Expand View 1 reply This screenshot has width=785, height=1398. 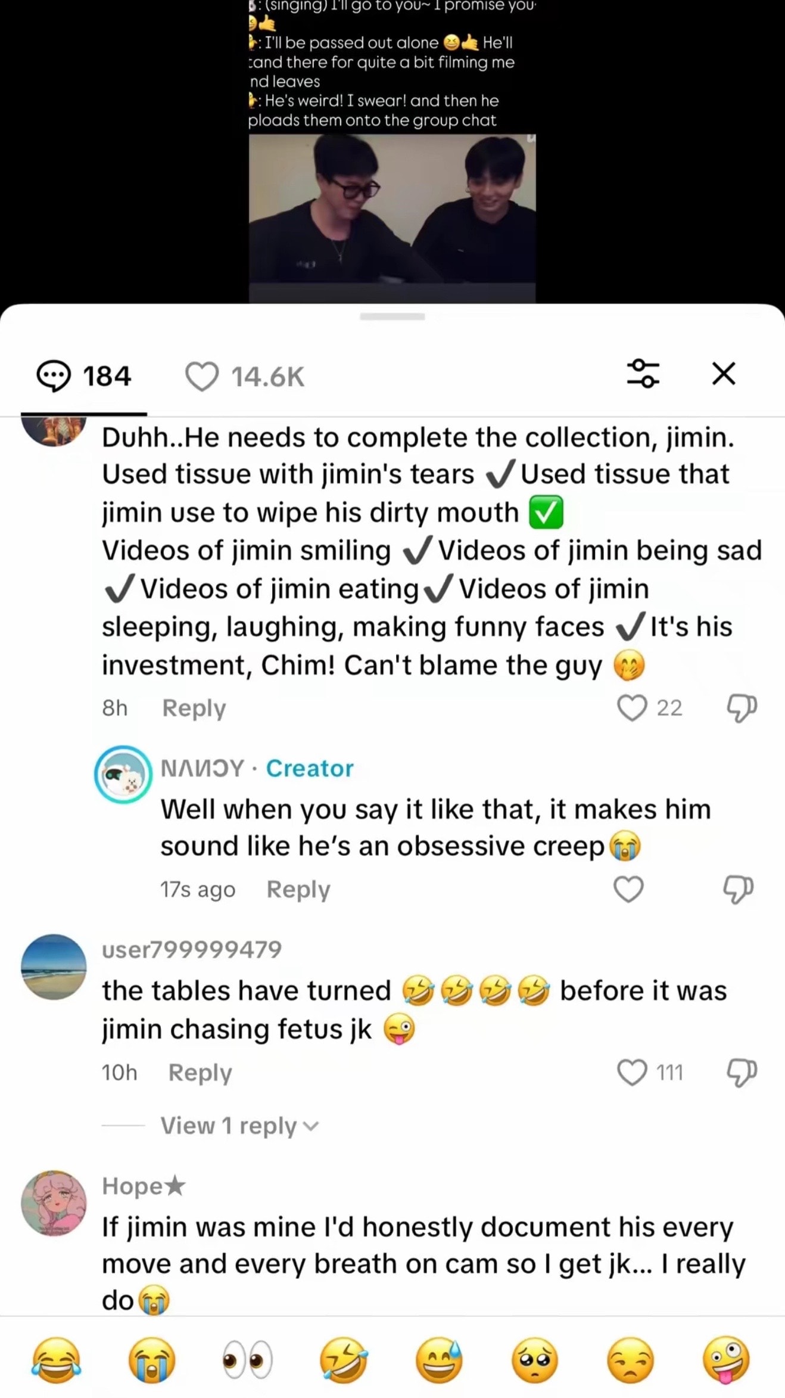[x=240, y=1126]
